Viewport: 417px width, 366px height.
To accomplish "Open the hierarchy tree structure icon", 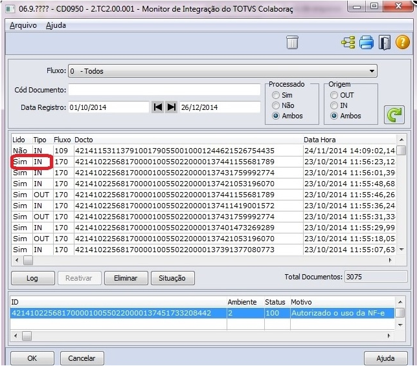I will click(x=348, y=43).
